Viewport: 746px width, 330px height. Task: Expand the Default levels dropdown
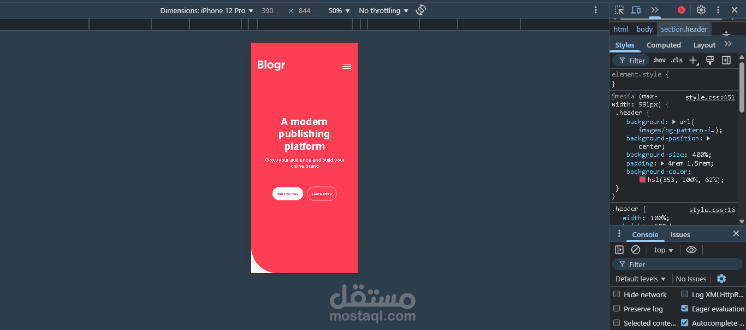641,279
